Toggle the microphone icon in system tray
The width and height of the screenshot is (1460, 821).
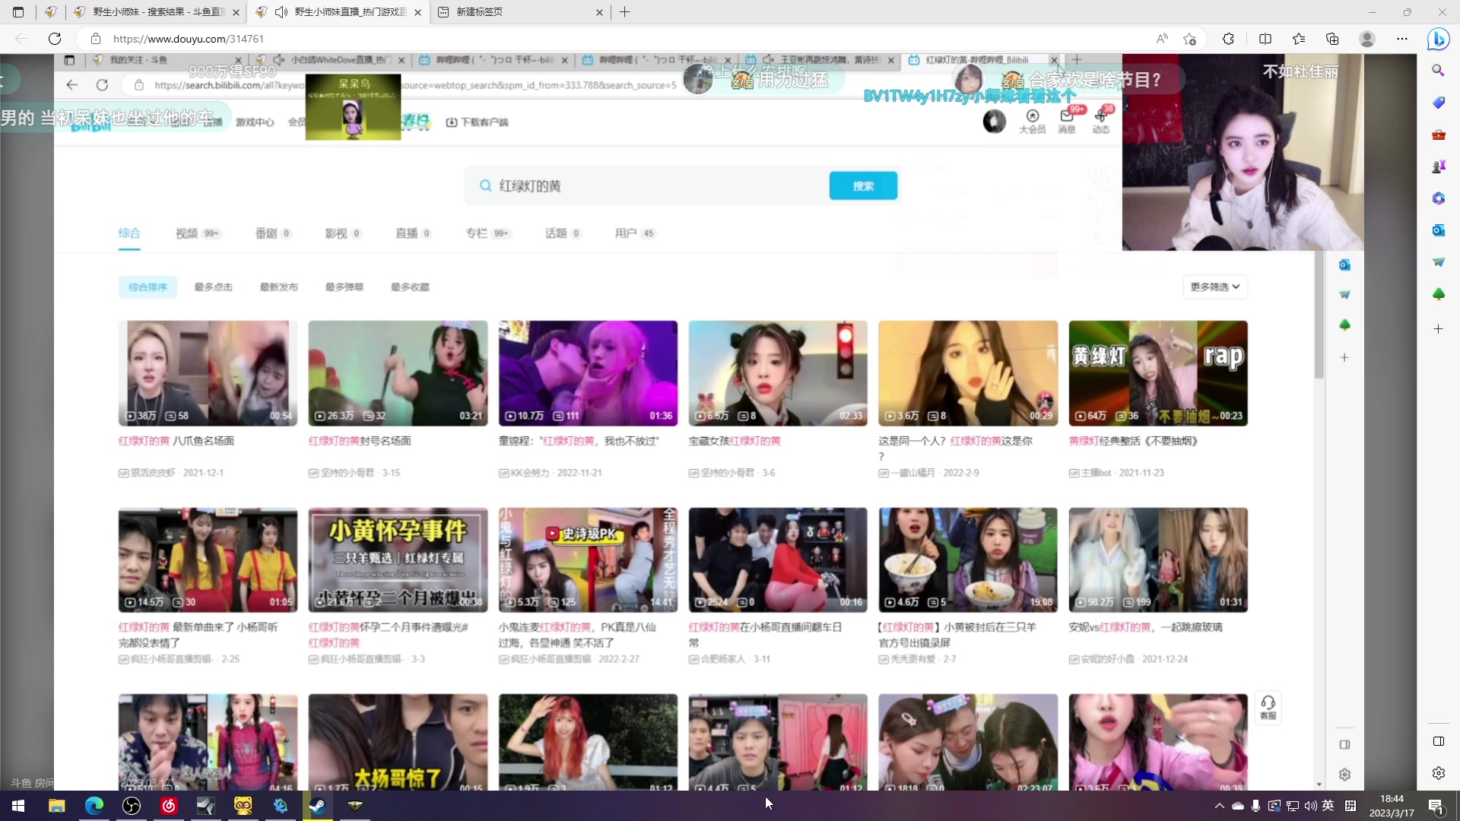tap(1255, 806)
